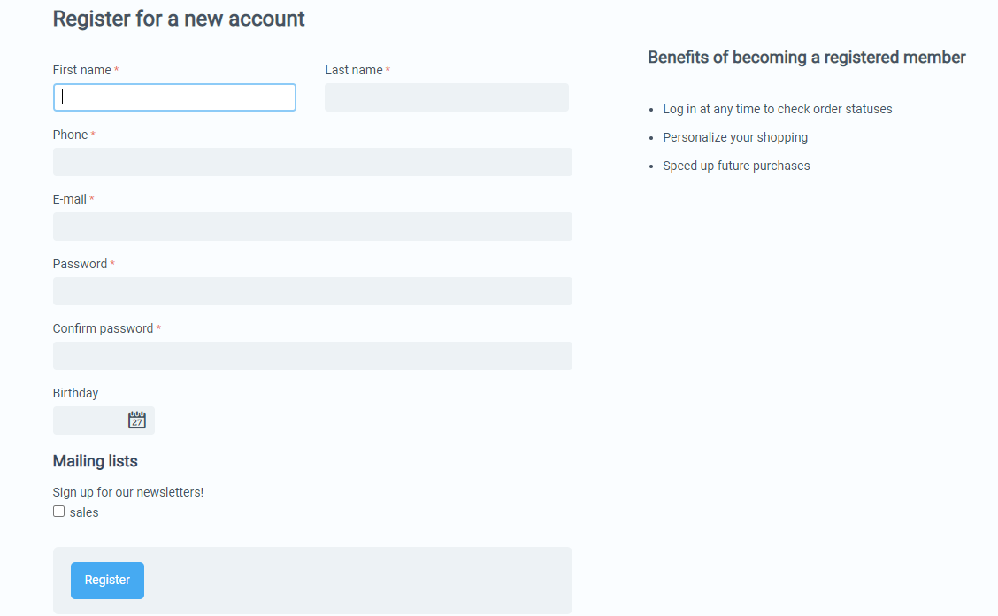This screenshot has height=616, width=998.
Task: Click the 'Last name' field label
Action: 354,70
